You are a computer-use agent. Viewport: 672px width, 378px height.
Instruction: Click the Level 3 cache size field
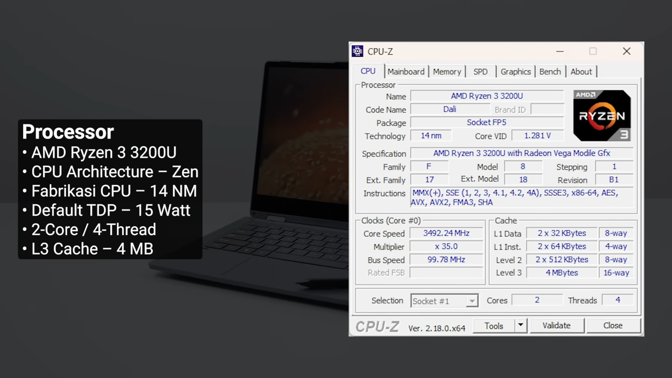click(x=561, y=273)
